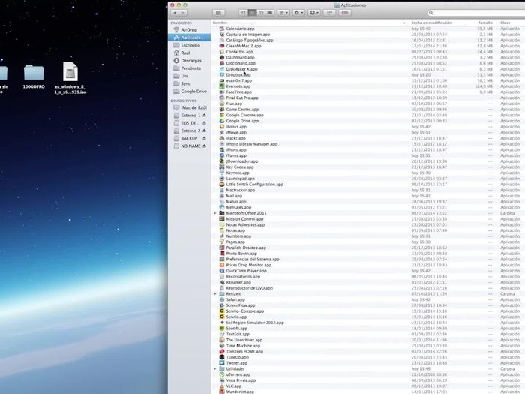Select the Twitter.app icon
The width and height of the screenshot is (525, 394).
pos(222,362)
